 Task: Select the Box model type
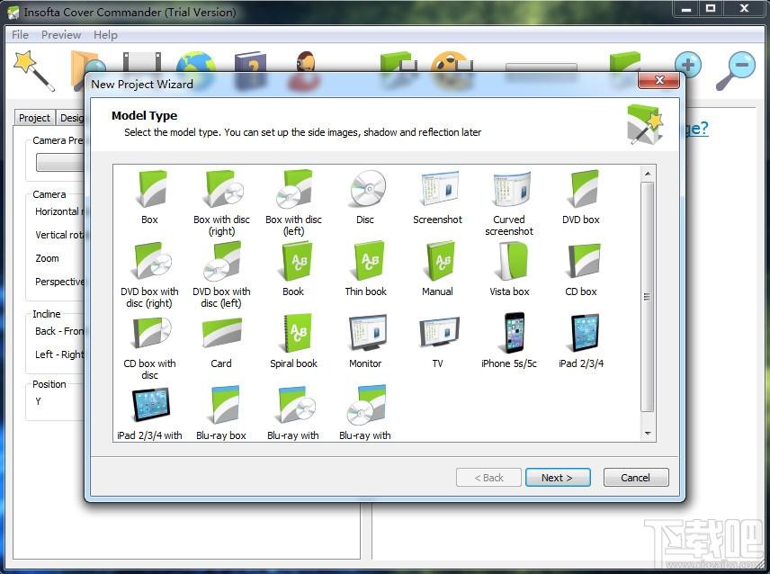pyautogui.click(x=150, y=197)
